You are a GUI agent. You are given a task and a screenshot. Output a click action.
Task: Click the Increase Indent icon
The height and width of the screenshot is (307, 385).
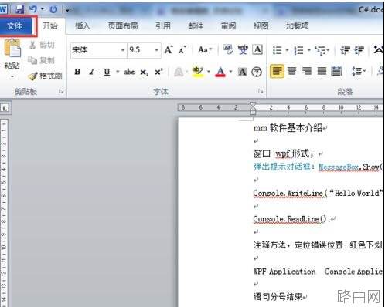click(359, 50)
